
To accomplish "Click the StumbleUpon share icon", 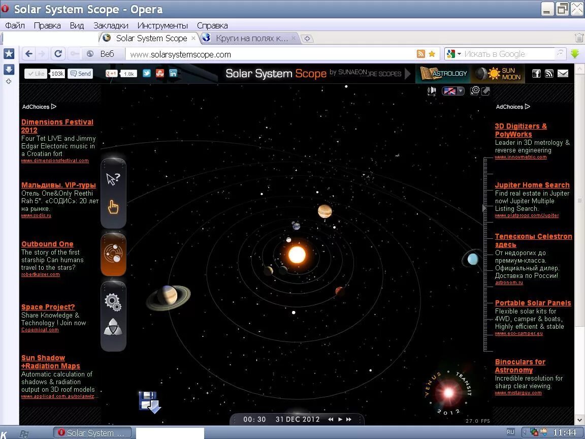I will (160, 73).
